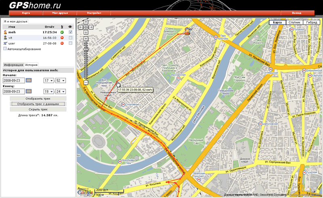The height and width of the screenshot is (198, 323).
Task: Check visibility checkbox for user
Action: pos(71,43)
